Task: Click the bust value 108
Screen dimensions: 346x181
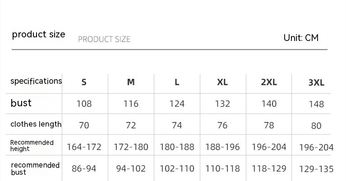Action: (84, 104)
